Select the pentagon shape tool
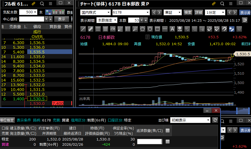The width and height of the screenshot is (251, 149). tap(143, 29)
